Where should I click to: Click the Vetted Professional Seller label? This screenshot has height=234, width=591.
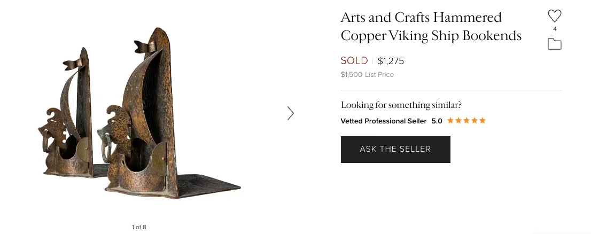tap(383, 121)
